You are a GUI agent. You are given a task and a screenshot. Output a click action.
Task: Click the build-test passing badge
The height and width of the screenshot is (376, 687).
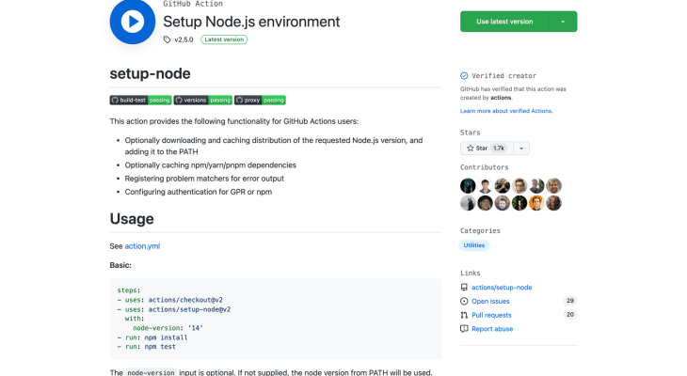coord(140,100)
